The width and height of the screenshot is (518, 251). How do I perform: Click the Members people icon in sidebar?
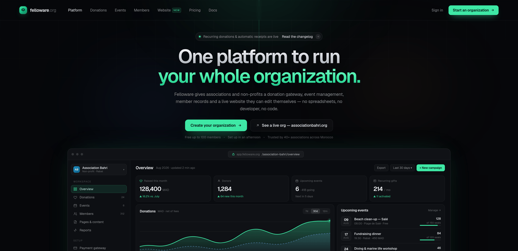75,214
